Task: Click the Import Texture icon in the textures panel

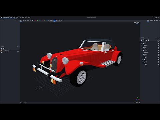Action: 1,49
